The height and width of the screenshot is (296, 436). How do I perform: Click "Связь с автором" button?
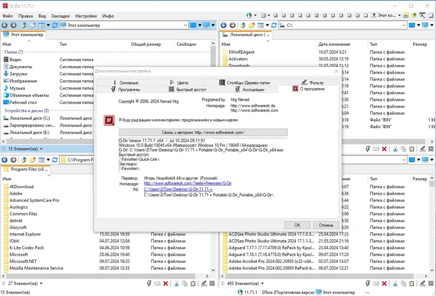[x=203, y=132]
